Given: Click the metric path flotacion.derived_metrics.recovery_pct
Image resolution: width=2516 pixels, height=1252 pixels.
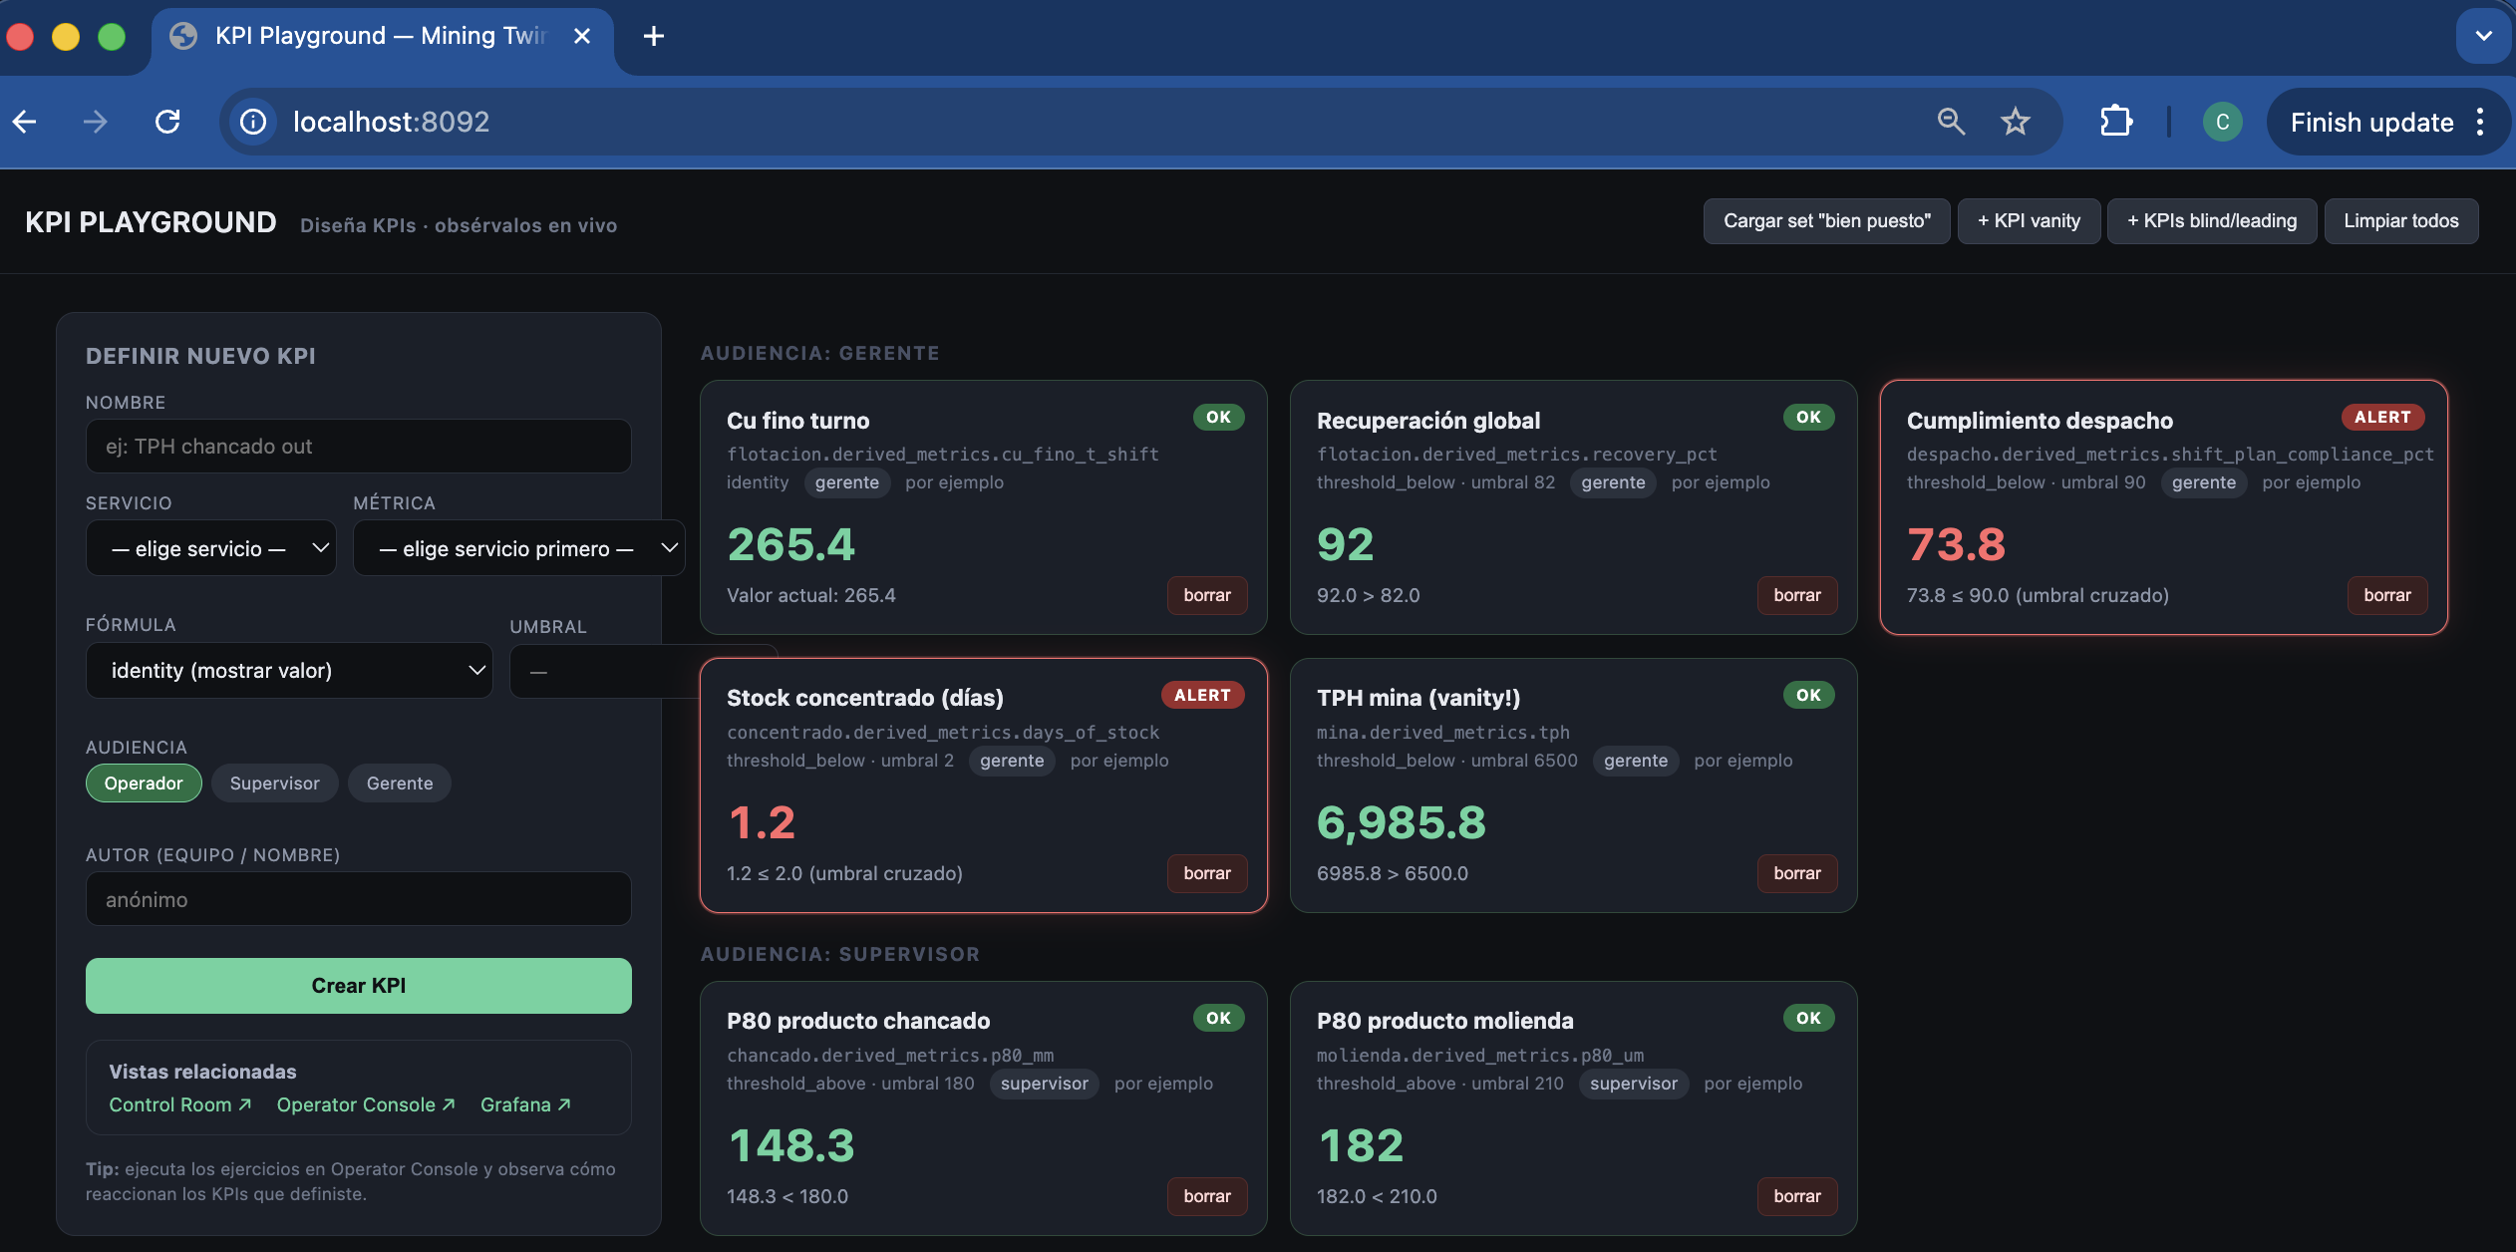Looking at the screenshot, I should (1516, 455).
